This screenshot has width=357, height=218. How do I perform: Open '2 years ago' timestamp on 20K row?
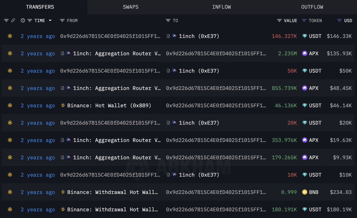(38, 123)
